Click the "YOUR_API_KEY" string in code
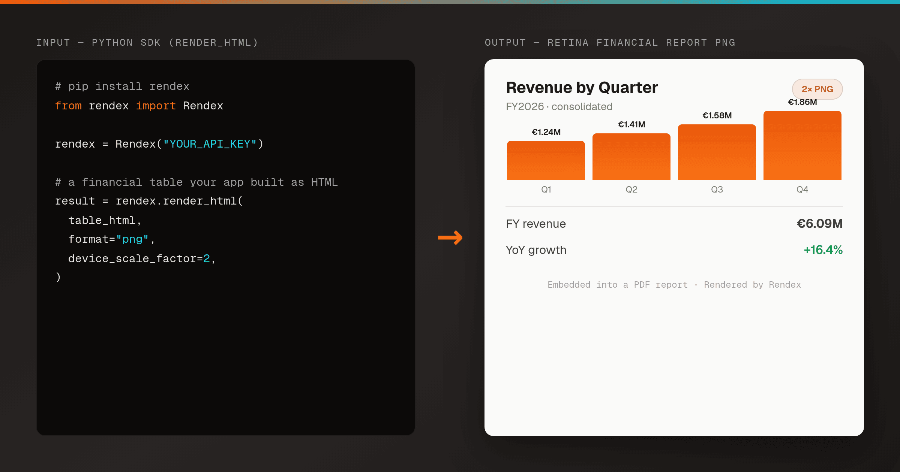The width and height of the screenshot is (900, 472). (210, 144)
